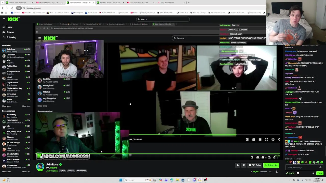Viewport: 326px width, 183px height.
Task: Toggle the follow heart button
Action: [x=244, y=165]
